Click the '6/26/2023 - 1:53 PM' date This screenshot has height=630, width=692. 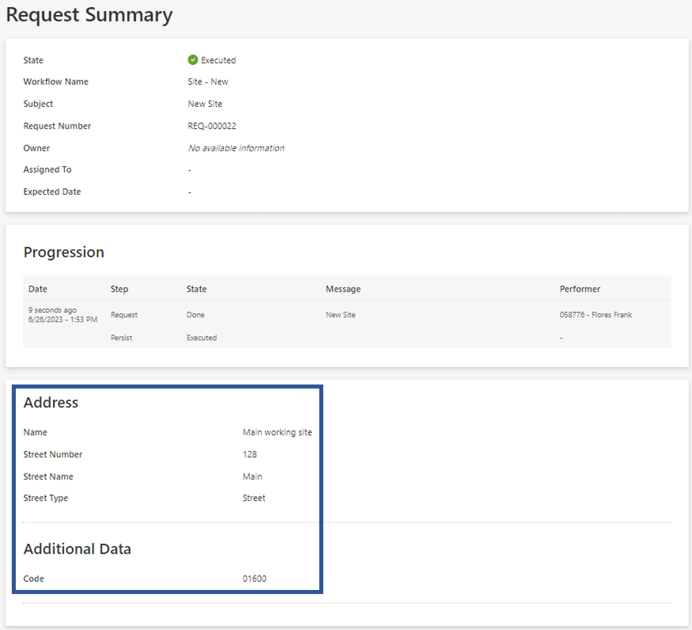point(63,319)
